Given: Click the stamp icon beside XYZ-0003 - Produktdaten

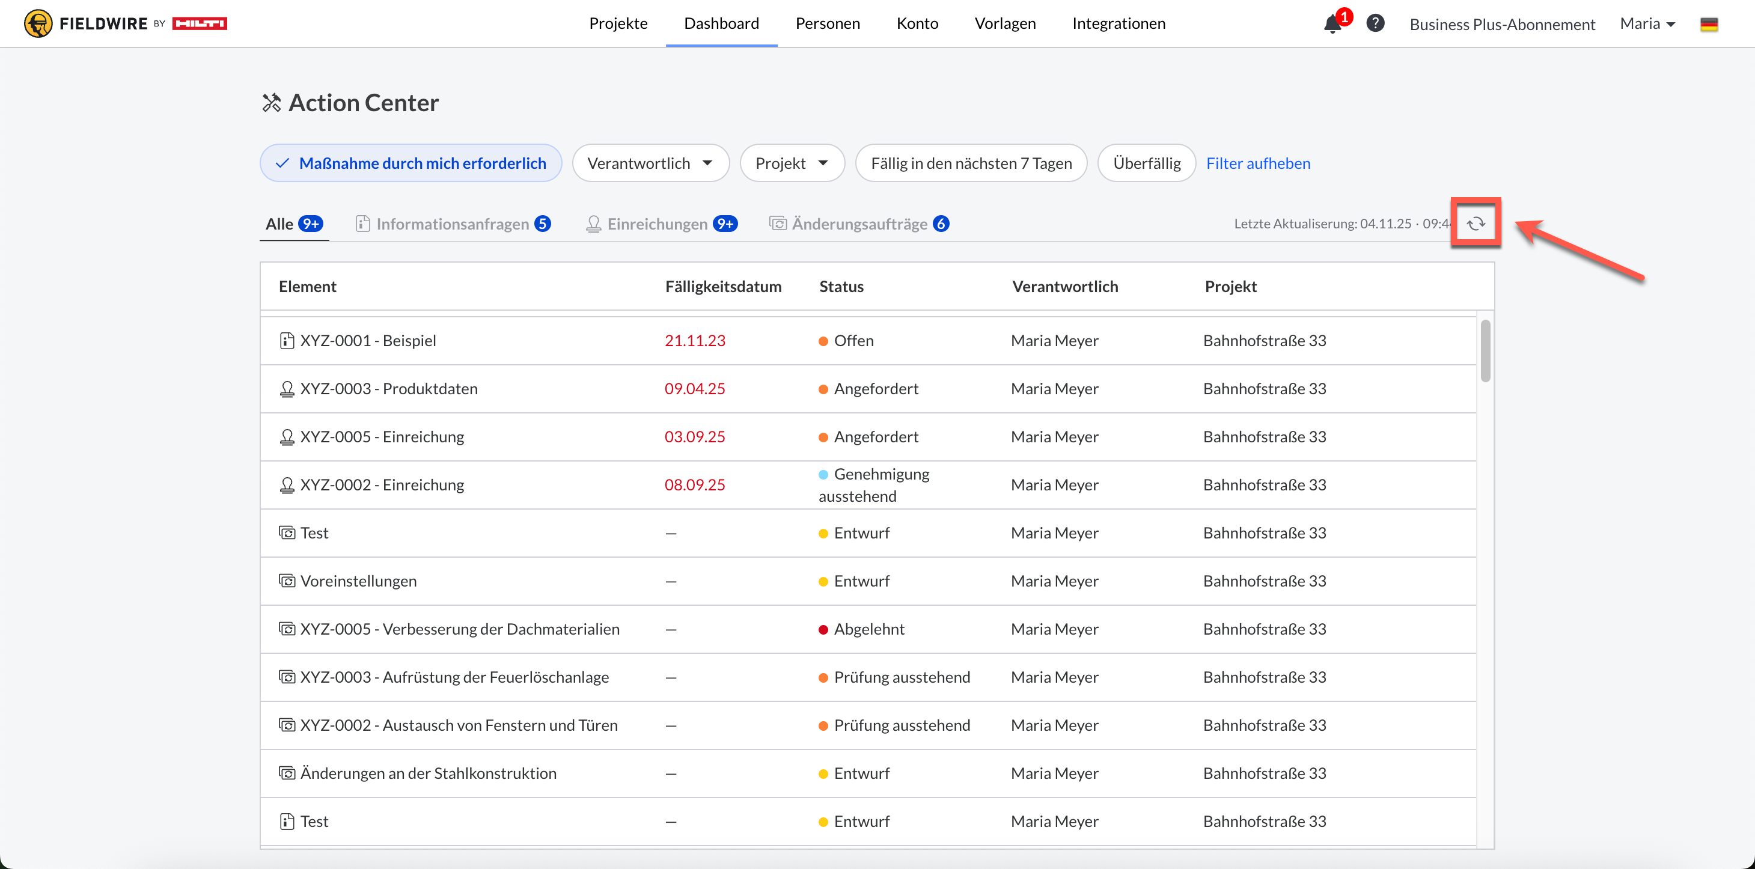Looking at the screenshot, I should (287, 389).
